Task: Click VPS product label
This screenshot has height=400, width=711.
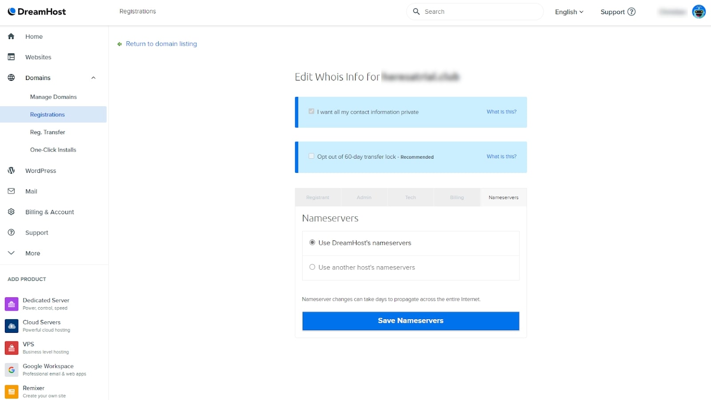Action: 28,344
